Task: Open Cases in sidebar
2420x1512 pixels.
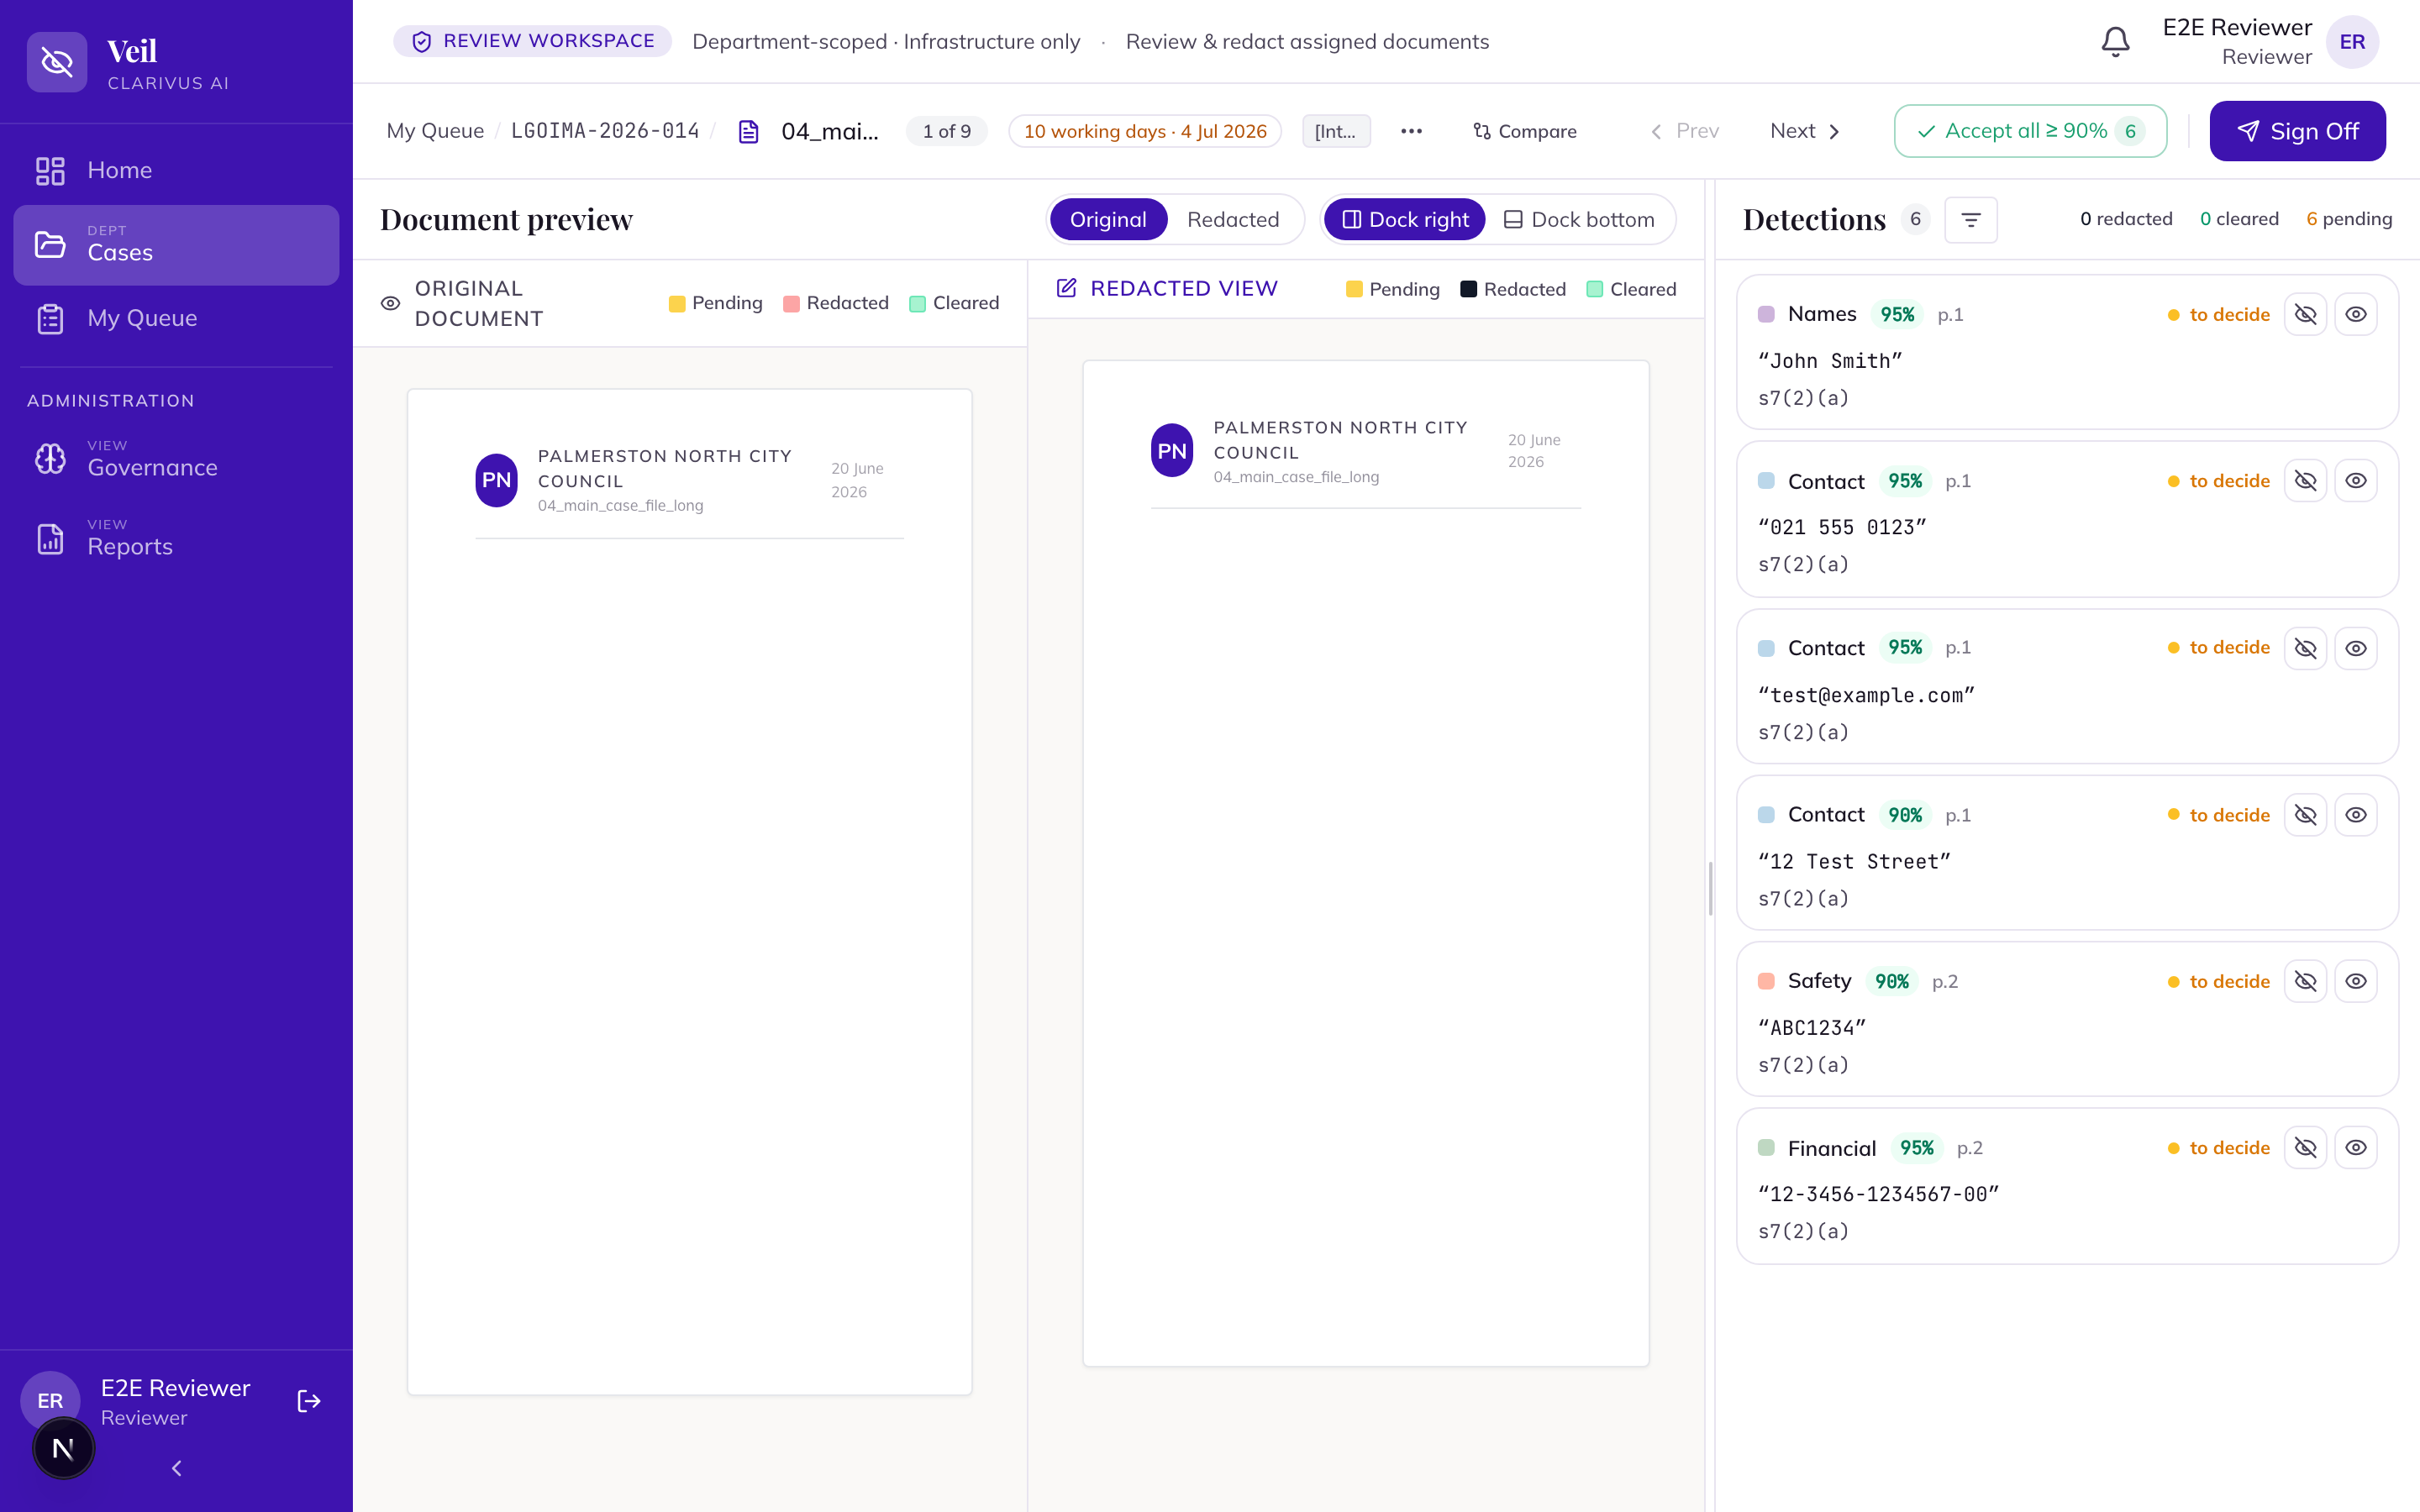Action: click(x=176, y=245)
